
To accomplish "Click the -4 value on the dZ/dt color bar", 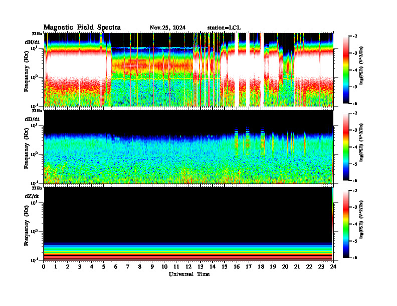I will click(x=355, y=224).
